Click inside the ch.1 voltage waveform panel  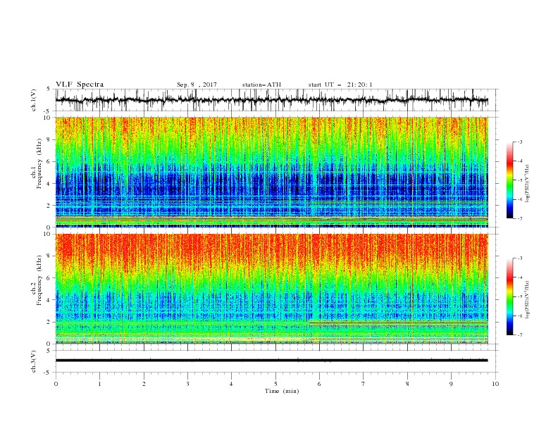(x=276, y=100)
